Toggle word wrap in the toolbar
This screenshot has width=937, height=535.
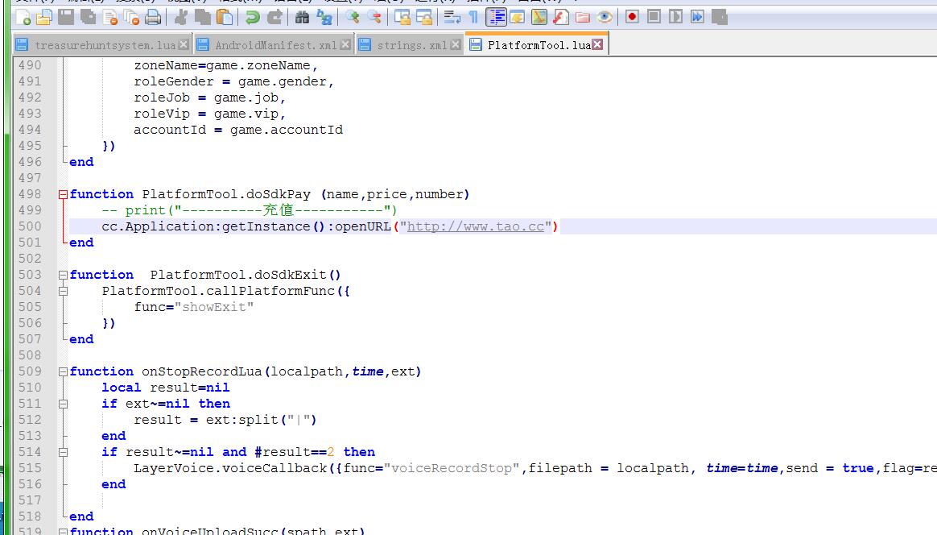(452, 16)
